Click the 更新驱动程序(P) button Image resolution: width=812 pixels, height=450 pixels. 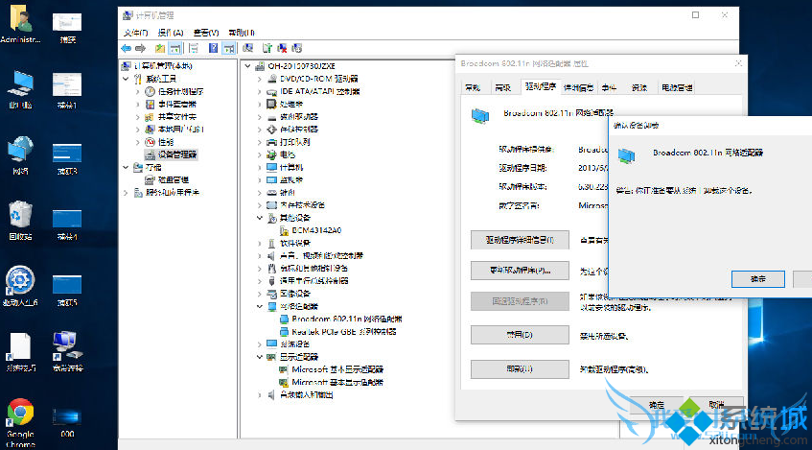click(x=520, y=270)
